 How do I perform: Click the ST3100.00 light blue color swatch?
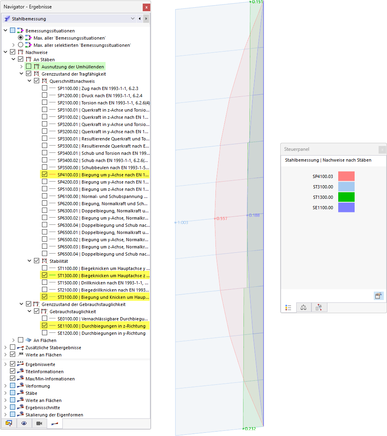(346, 186)
